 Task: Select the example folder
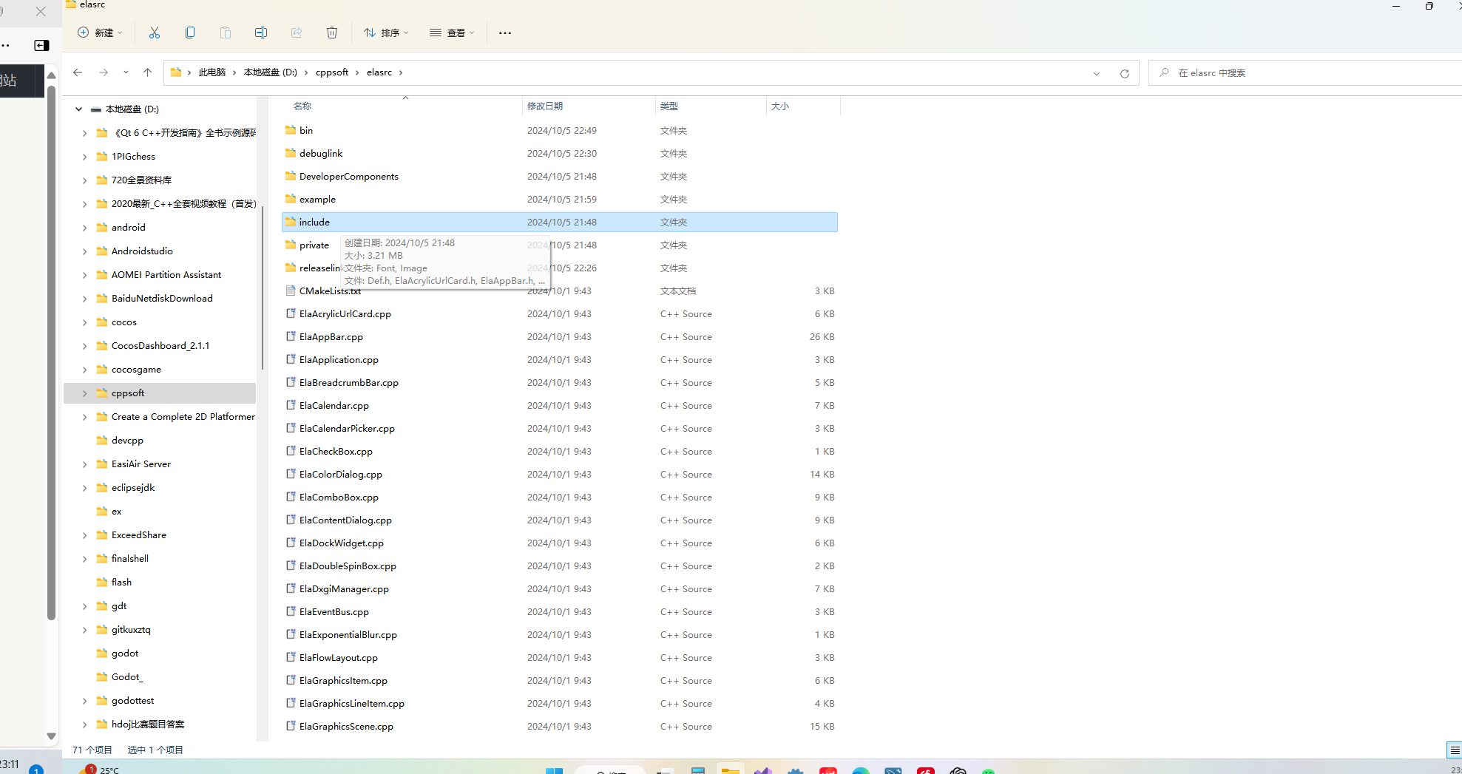[x=317, y=199]
